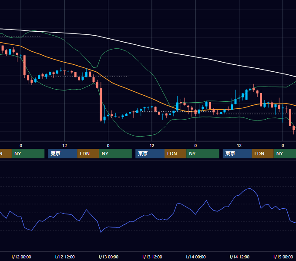Click the oscillator line's low near 1/13 00:00

(101, 232)
